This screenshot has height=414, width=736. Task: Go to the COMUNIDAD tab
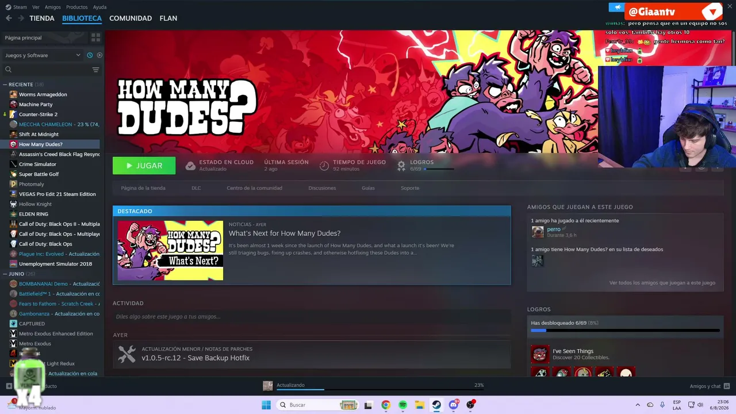pyautogui.click(x=131, y=18)
